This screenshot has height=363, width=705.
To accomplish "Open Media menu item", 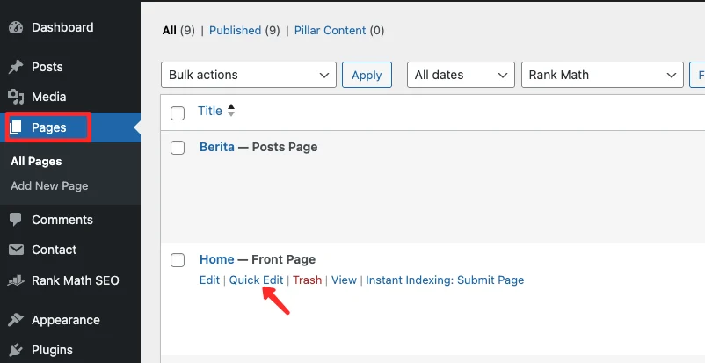I will (x=49, y=97).
